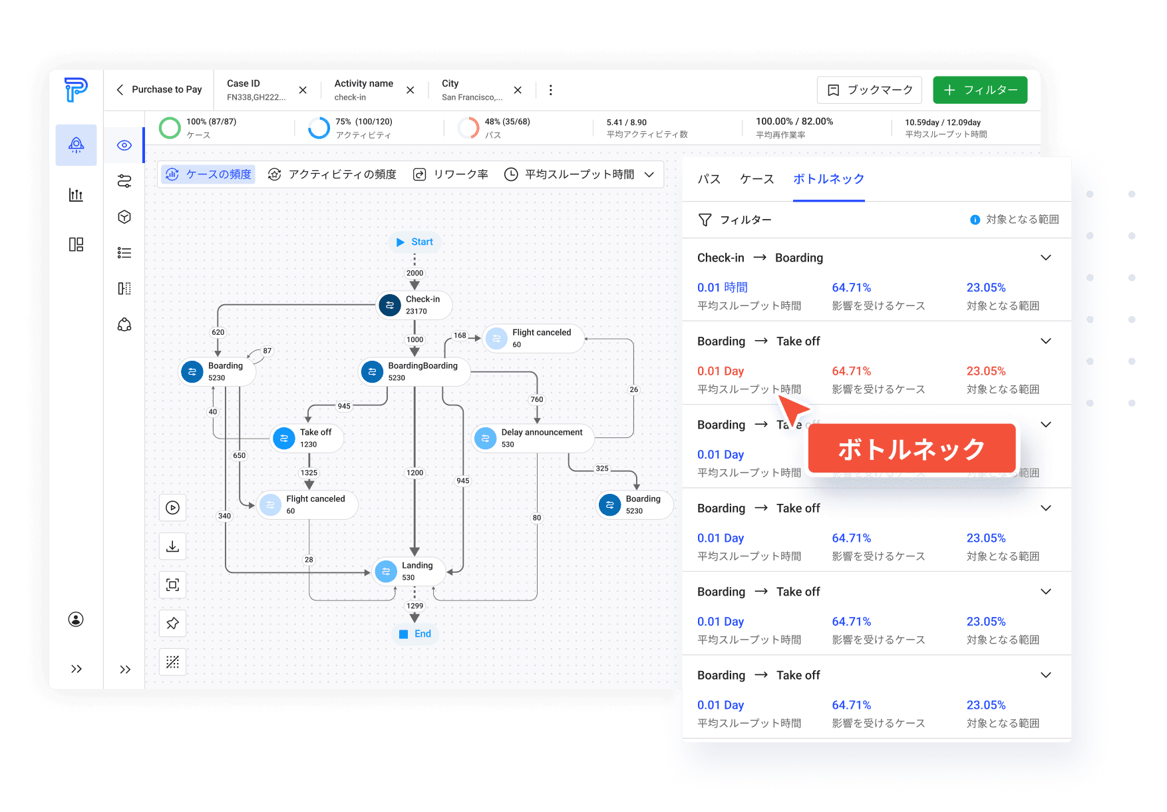
Task: Go back from Purchase to Pay
Action: [120, 90]
